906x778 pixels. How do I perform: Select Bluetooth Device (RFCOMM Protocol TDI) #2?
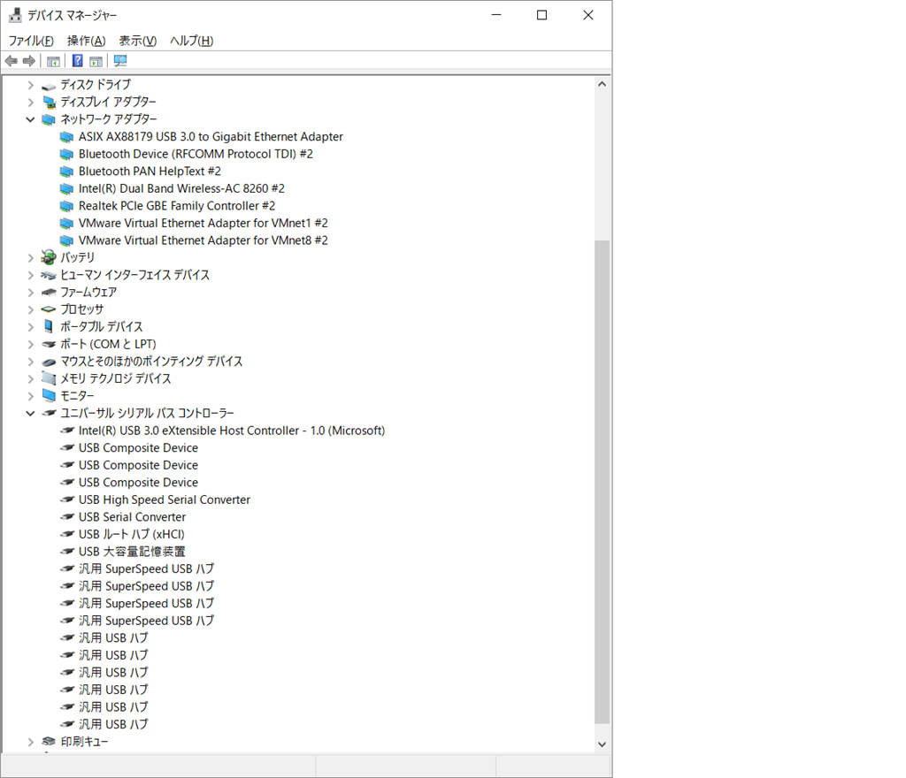tap(196, 154)
